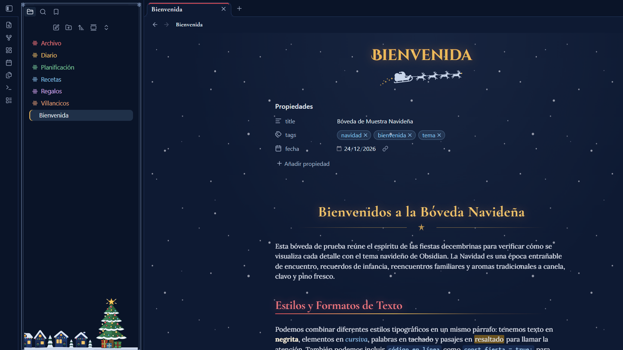Navigate back with the left arrow
The image size is (623, 350).
tap(155, 24)
